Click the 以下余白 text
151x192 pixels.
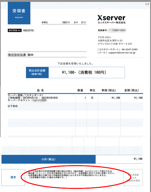pos(13,106)
